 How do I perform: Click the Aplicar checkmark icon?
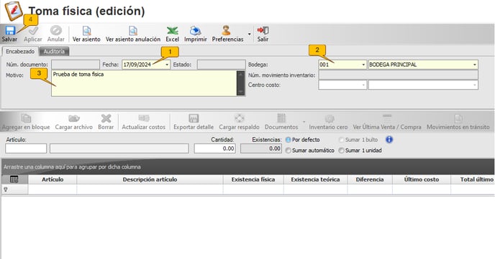point(33,31)
